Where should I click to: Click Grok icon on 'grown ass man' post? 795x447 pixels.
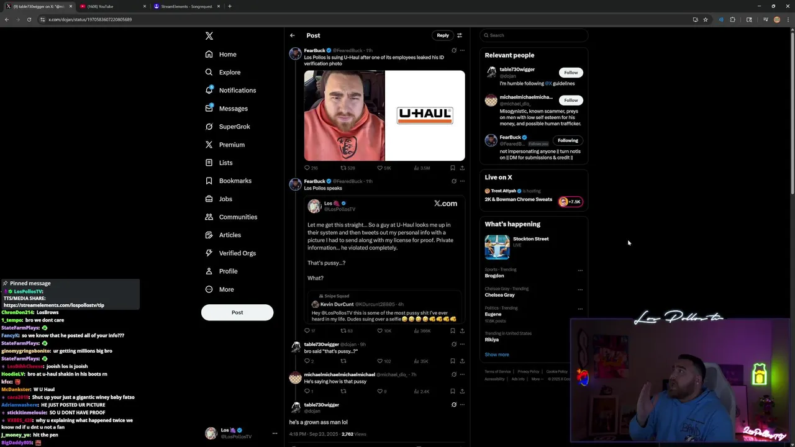tap(454, 405)
